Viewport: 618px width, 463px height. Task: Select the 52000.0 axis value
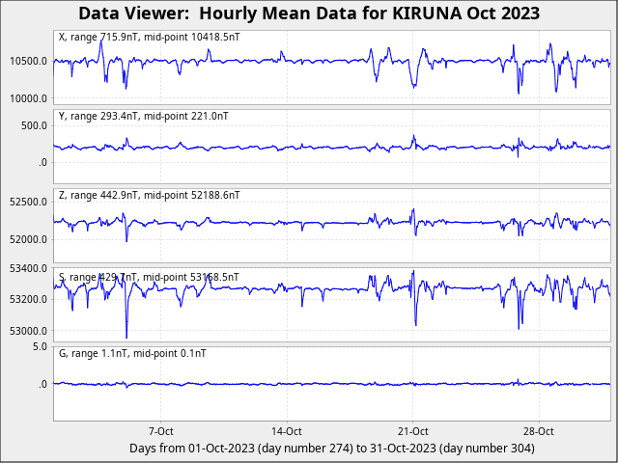coord(27,239)
